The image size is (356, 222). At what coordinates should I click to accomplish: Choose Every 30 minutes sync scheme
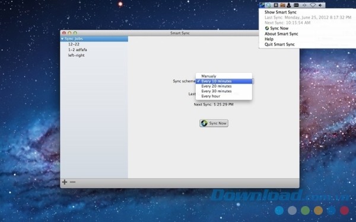pos(224,91)
